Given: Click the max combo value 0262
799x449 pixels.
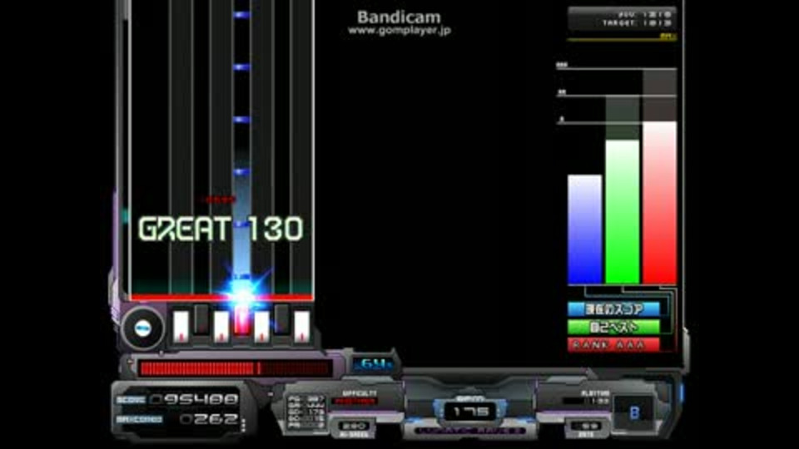Looking at the screenshot, I should coord(210,419).
